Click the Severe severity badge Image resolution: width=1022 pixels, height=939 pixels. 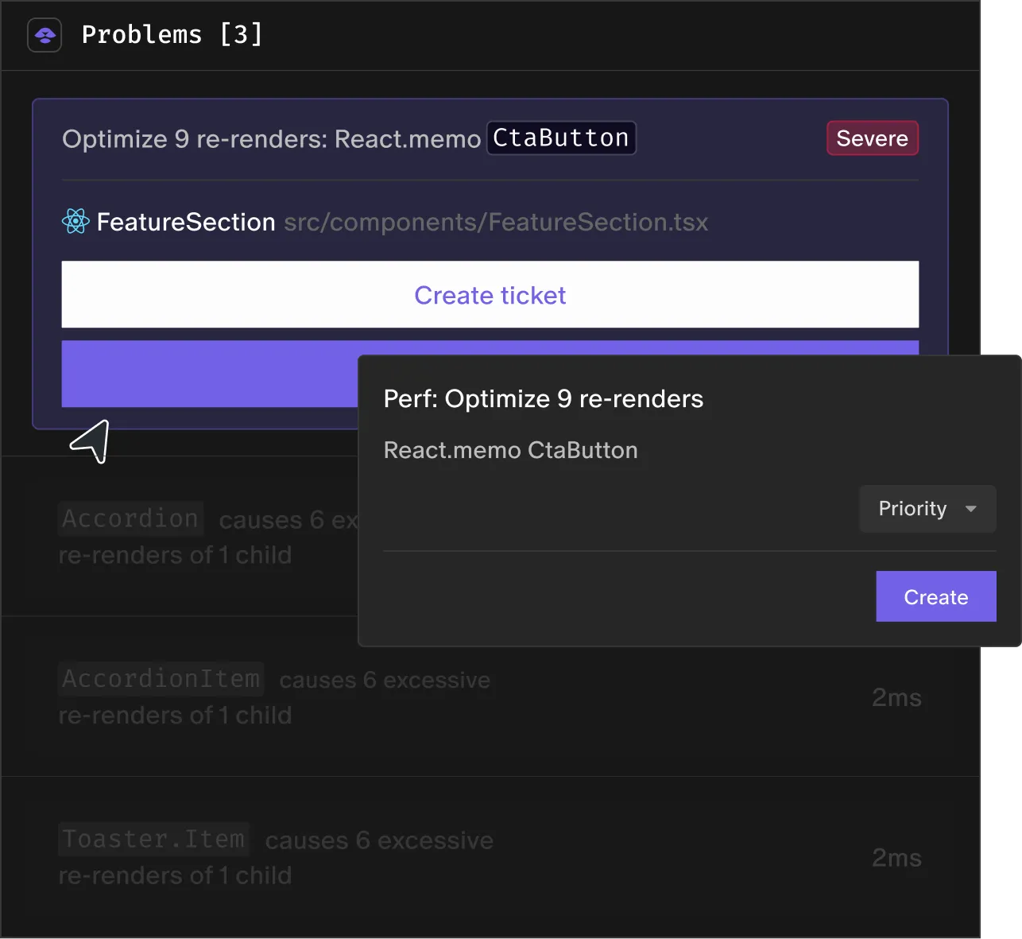coord(872,138)
